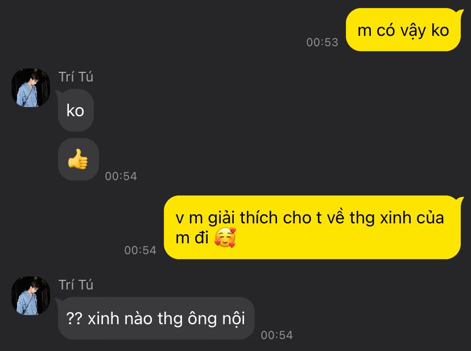Click the 00:54 timestamp after the last message
This screenshot has height=351, width=471.
(x=276, y=335)
